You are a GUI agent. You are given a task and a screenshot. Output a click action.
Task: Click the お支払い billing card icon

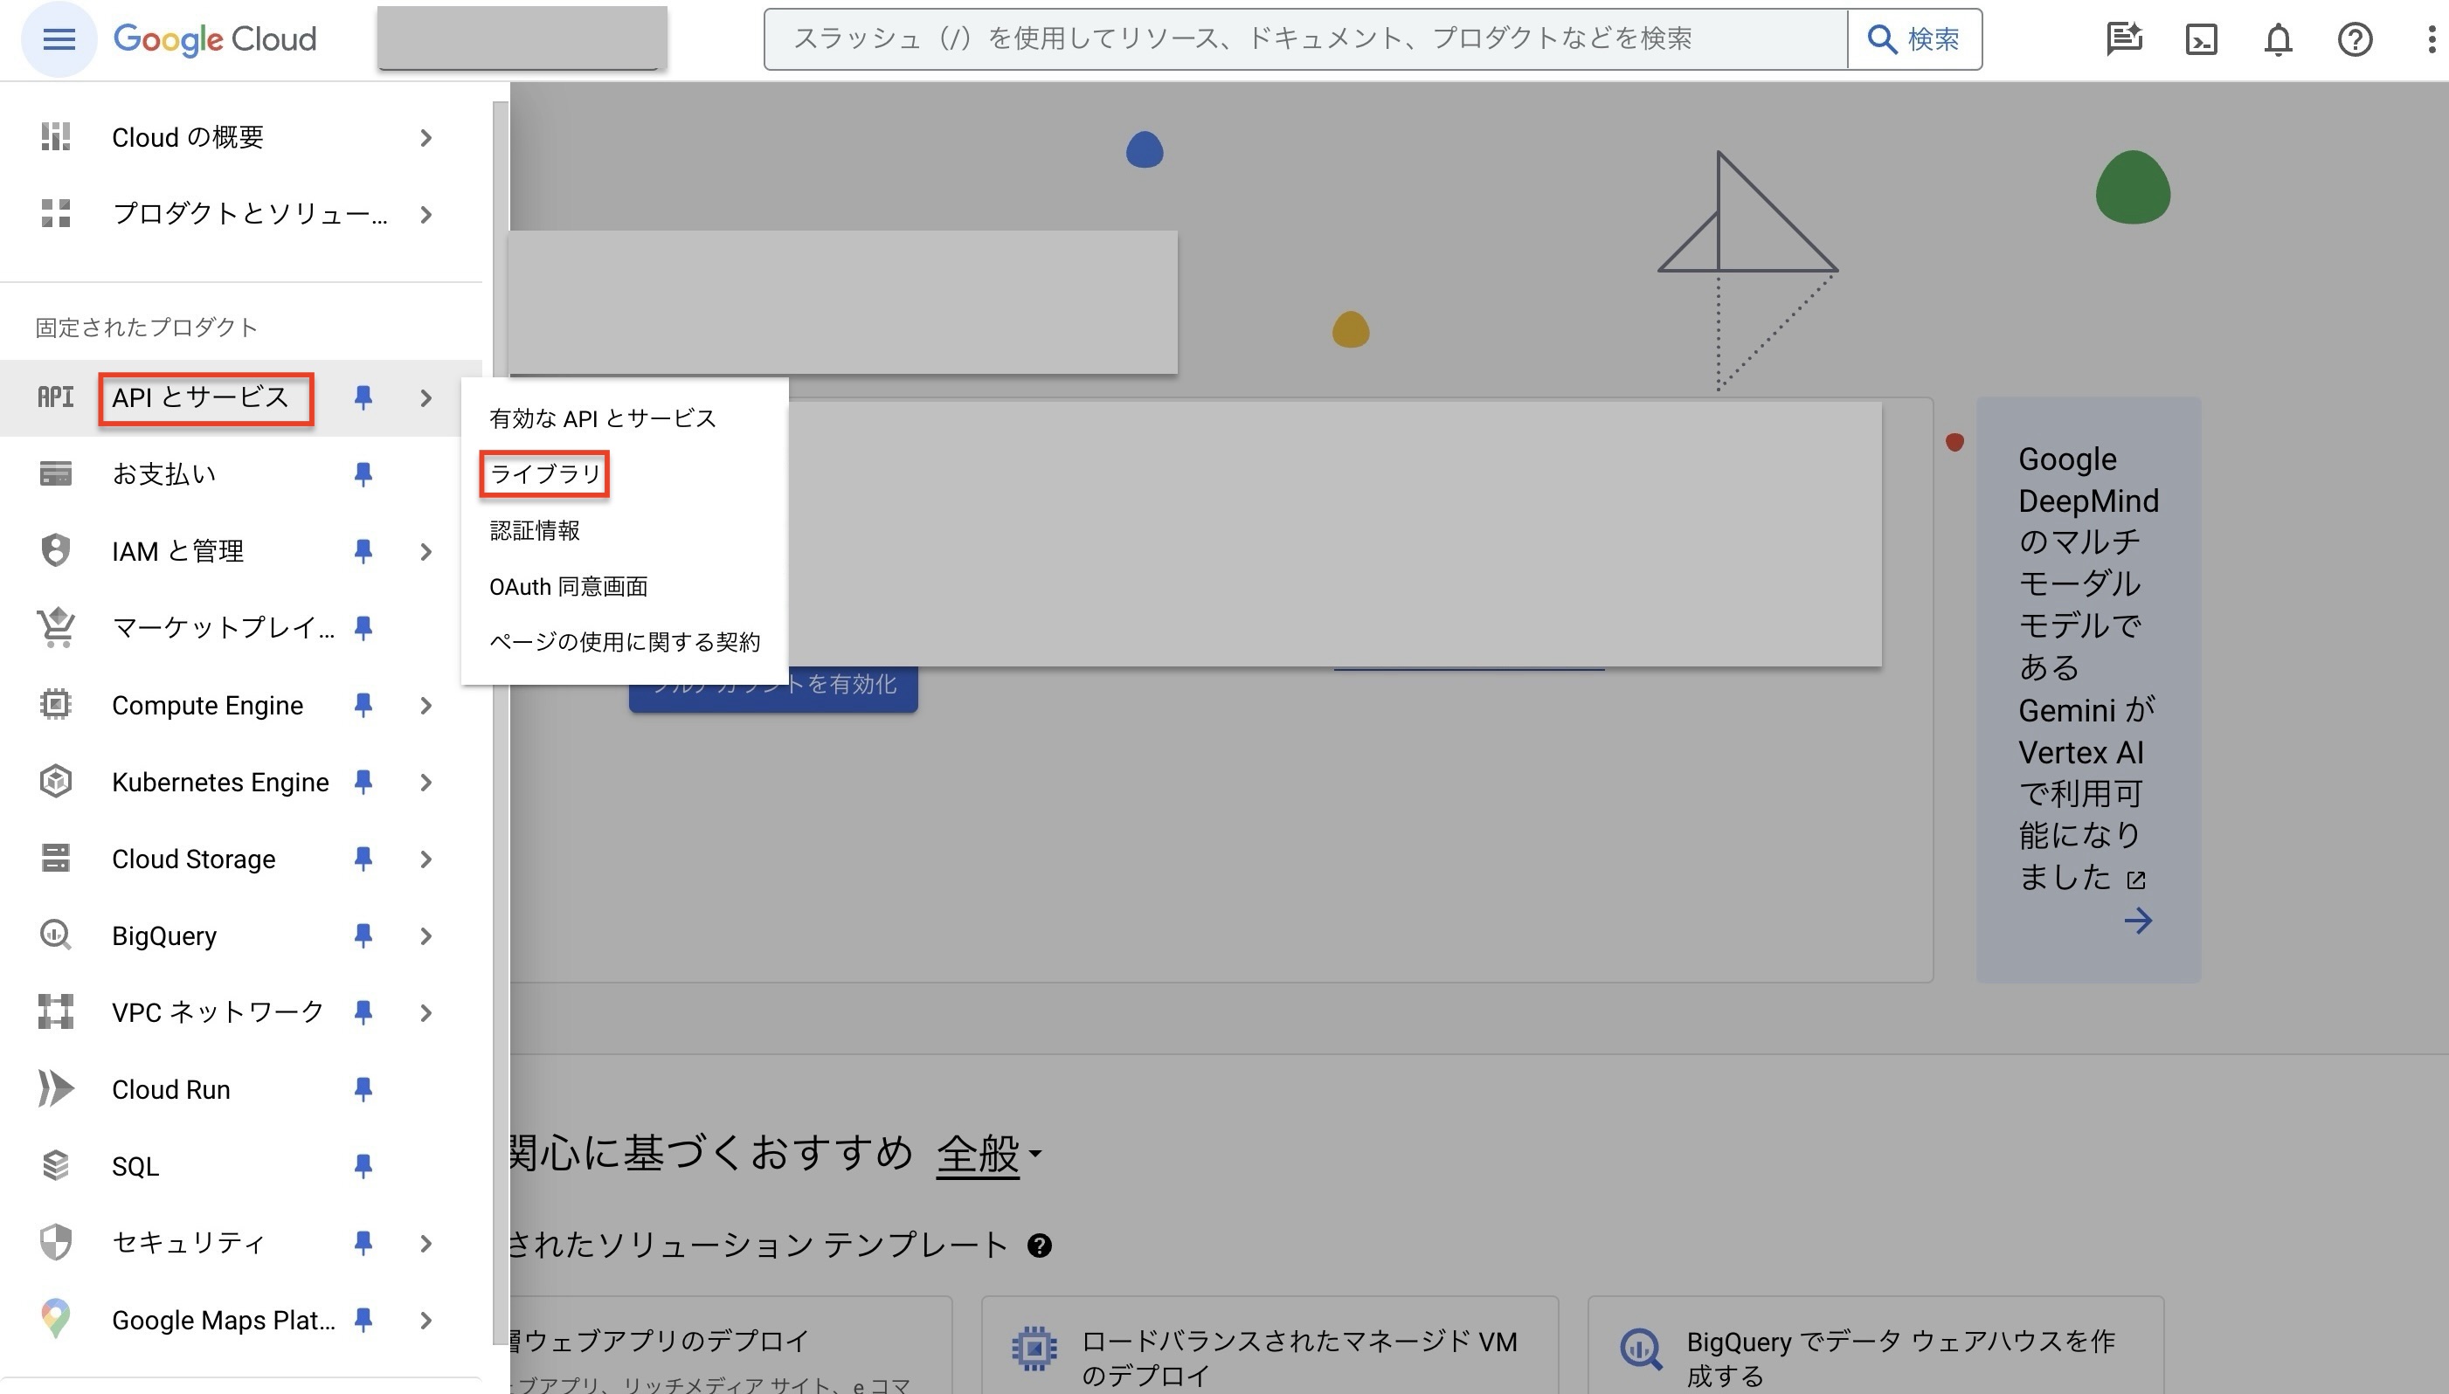tap(56, 474)
